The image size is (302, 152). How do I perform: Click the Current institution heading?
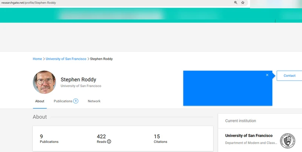[240, 121]
